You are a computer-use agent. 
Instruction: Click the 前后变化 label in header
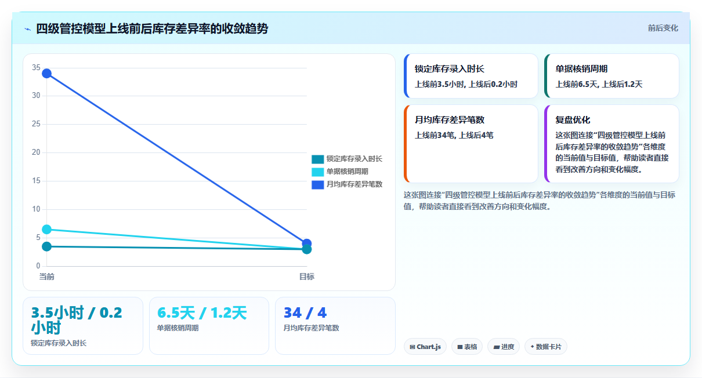click(x=663, y=28)
